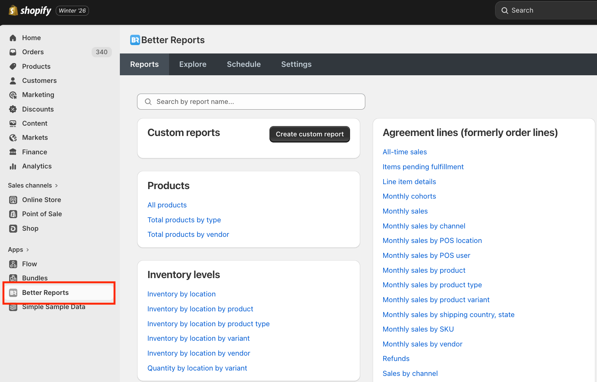The height and width of the screenshot is (382, 597).
Task: Open the Schedule tab
Action: [244, 64]
